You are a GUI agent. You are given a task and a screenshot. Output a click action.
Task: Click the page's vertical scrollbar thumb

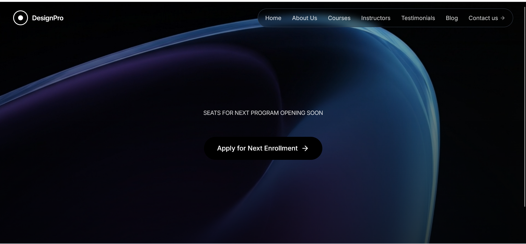(x=525, y=107)
